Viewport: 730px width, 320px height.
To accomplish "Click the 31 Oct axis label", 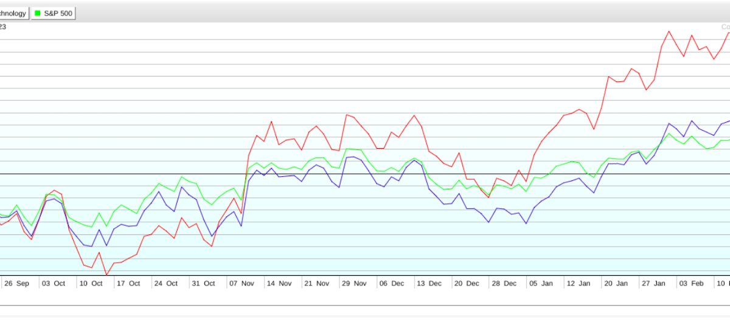I will click(203, 284).
